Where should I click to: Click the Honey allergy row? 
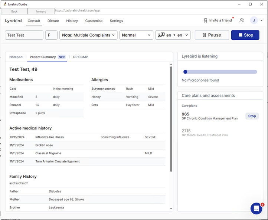coord(128,97)
